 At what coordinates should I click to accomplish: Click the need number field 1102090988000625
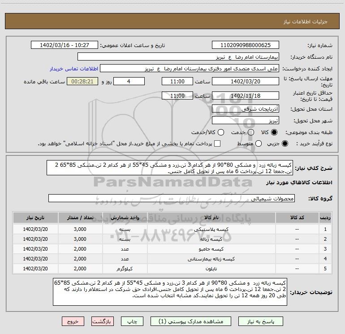coord(246,45)
